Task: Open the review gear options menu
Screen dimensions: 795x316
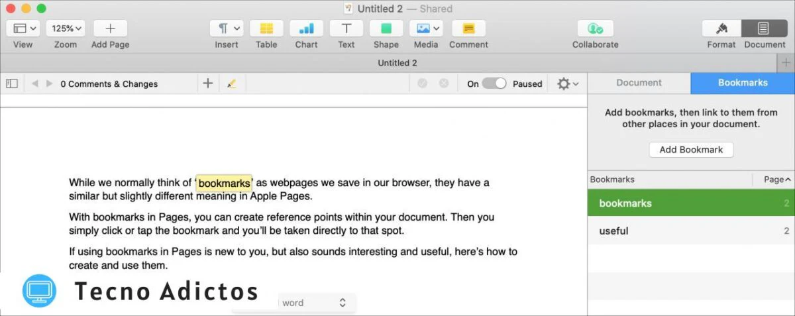Action: click(568, 84)
